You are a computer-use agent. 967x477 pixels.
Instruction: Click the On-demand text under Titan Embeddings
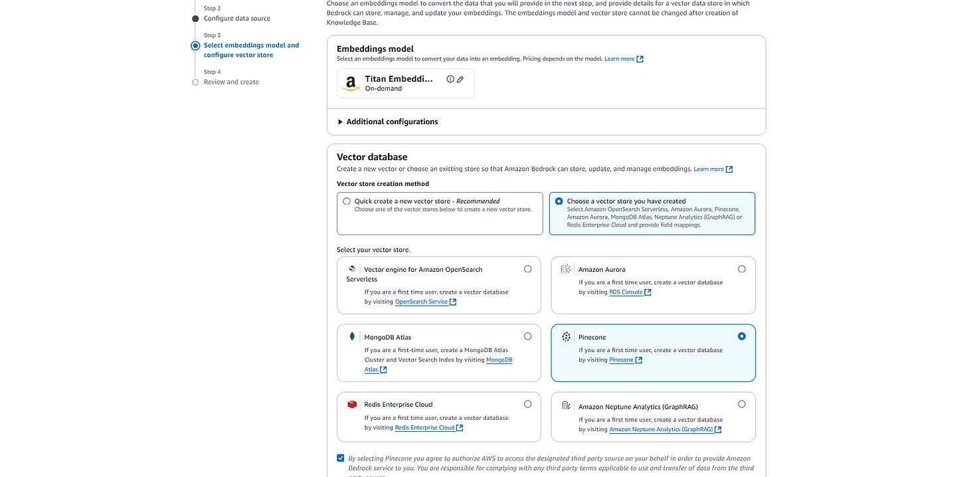[383, 89]
